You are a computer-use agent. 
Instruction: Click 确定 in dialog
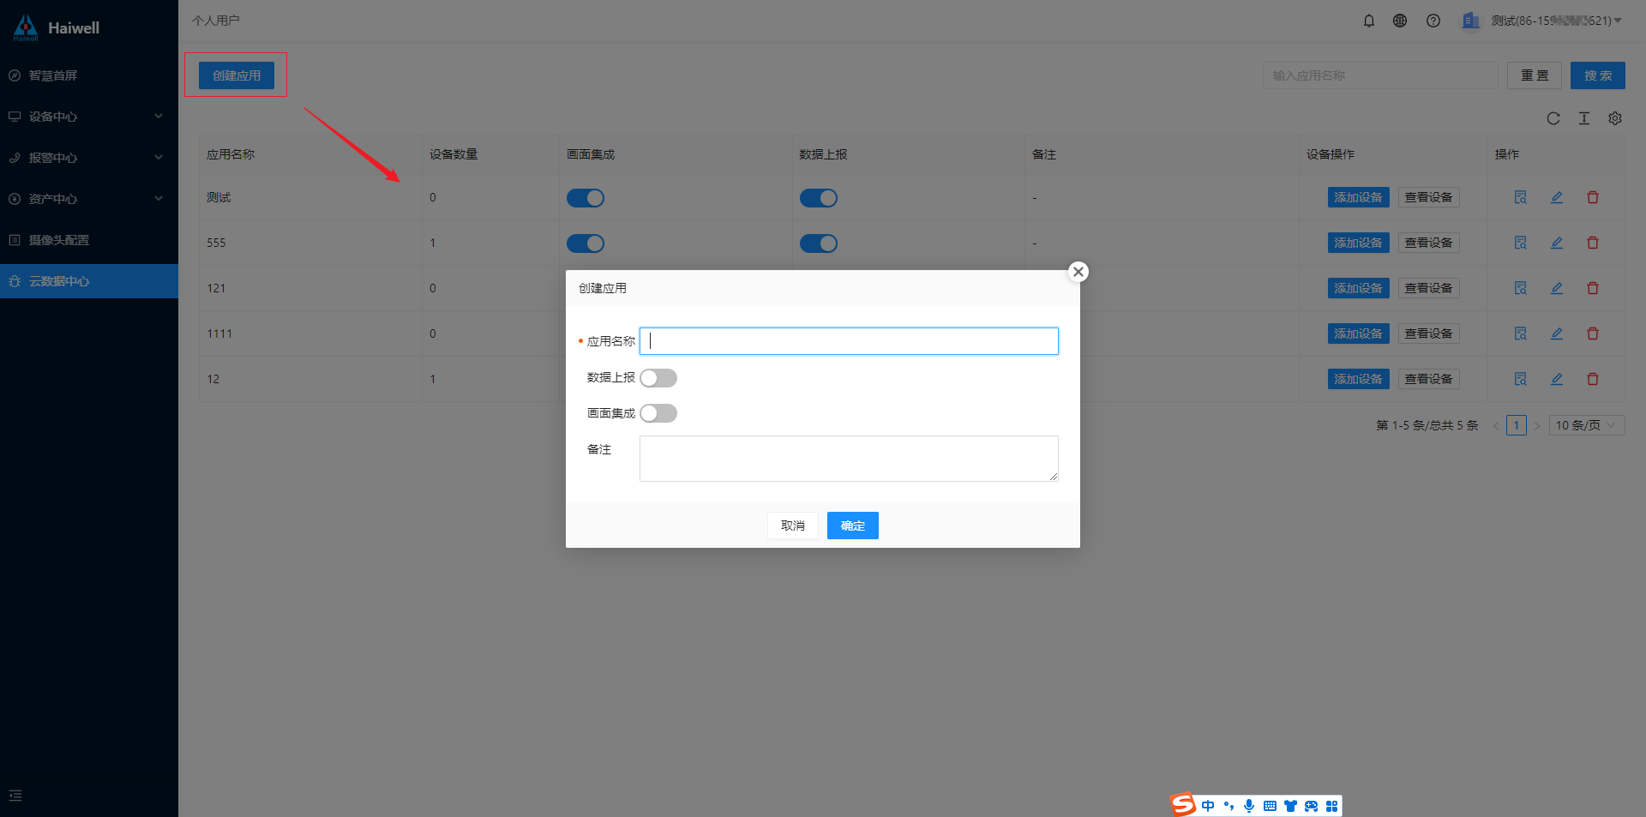click(x=853, y=526)
